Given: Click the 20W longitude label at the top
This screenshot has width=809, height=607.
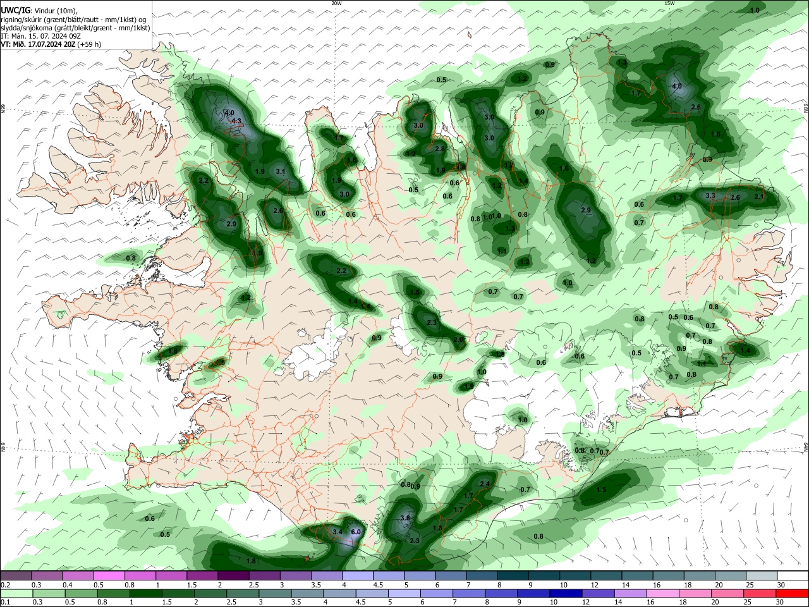Looking at the screenshot, I should (337, 3).
